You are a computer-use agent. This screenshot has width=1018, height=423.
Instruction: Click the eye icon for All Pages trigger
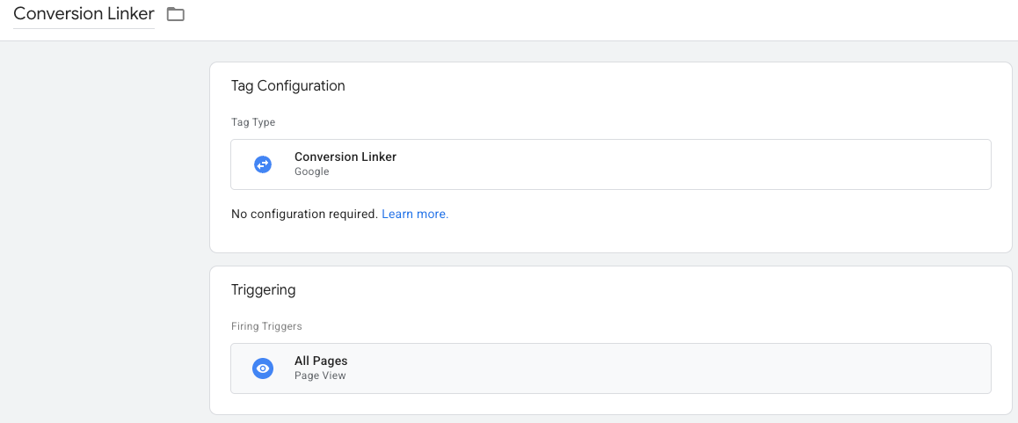[263, 368]
